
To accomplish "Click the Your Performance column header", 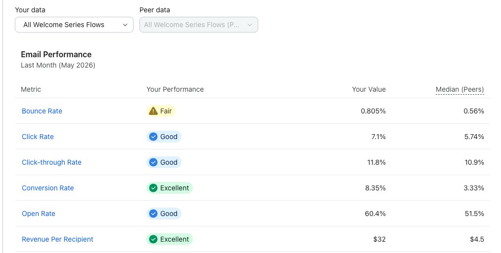I will (175, 89).
